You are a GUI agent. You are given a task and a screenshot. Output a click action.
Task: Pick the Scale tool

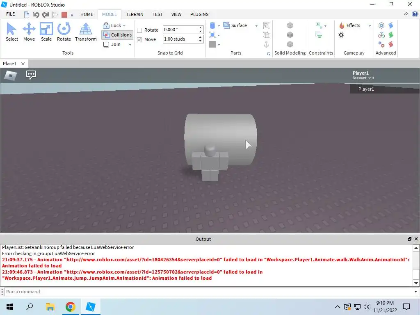coord(46,32)
